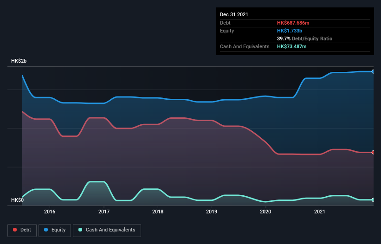Click the HK$2b y-axis label
This screenshot has width=381, height=244.
(19, 61)
